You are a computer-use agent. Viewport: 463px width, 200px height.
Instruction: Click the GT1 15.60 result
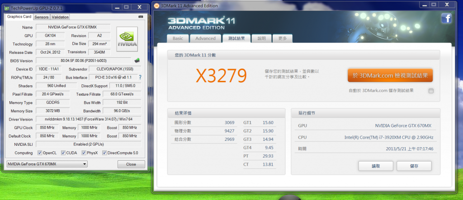coord(259,122)
